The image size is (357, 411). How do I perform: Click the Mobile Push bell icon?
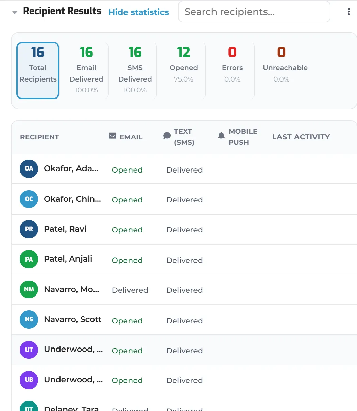pyautogui.click(x=221, y=136)
